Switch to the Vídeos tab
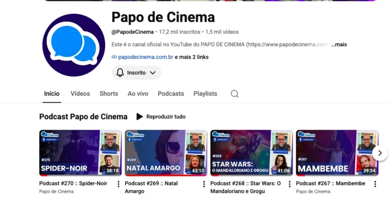This screenshot has height=197, width=389. click(x=80, y=94)
